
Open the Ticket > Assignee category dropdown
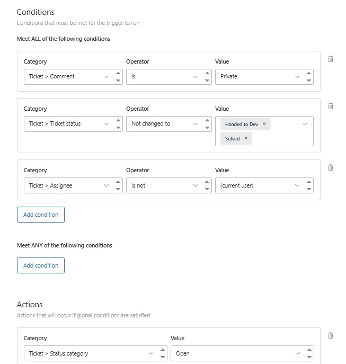pos(67,185)
